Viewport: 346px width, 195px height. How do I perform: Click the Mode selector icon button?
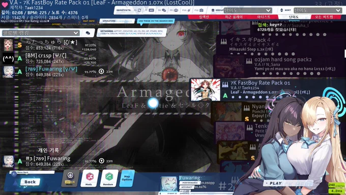pyautogui.click(x=70, y=178)
